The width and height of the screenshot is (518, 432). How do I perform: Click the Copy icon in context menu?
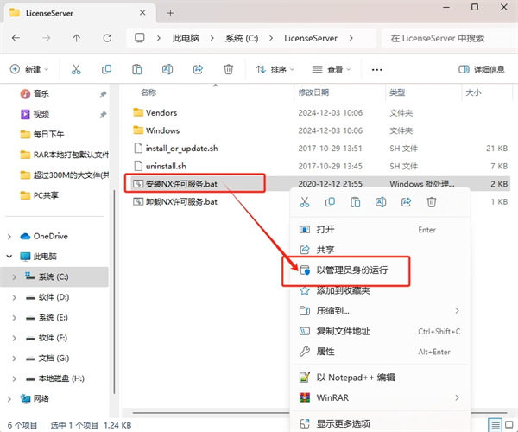click(x=330, y=202)
